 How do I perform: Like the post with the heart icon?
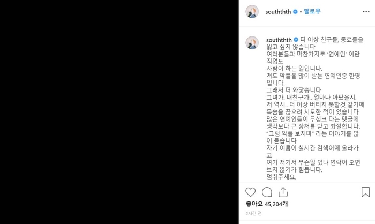250,192
